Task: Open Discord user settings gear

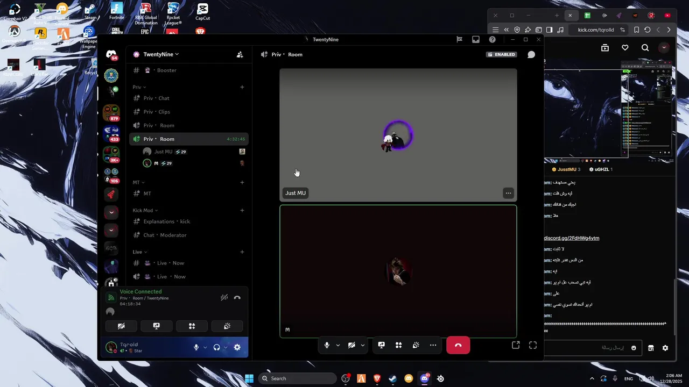Action: click(237, 347)
